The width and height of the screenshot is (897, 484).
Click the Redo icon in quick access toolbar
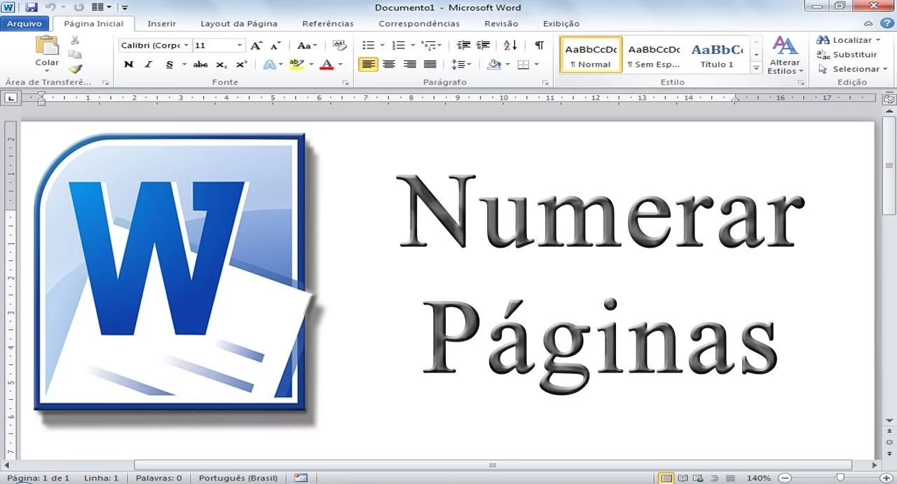tap(78, 7)
